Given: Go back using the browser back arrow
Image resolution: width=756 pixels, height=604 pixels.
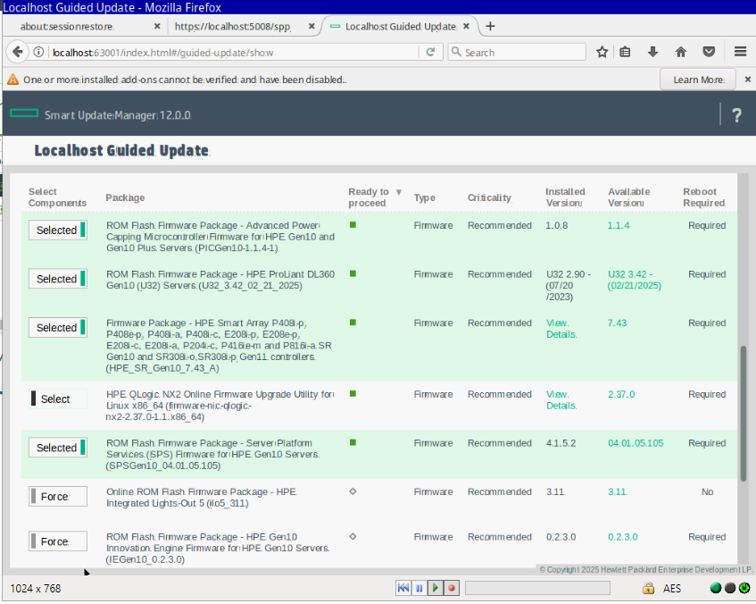Looking at the screenshot, I should pos(17,52).
